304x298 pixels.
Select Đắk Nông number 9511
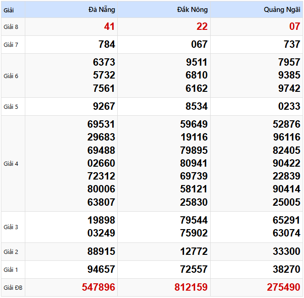pos(196,62)
